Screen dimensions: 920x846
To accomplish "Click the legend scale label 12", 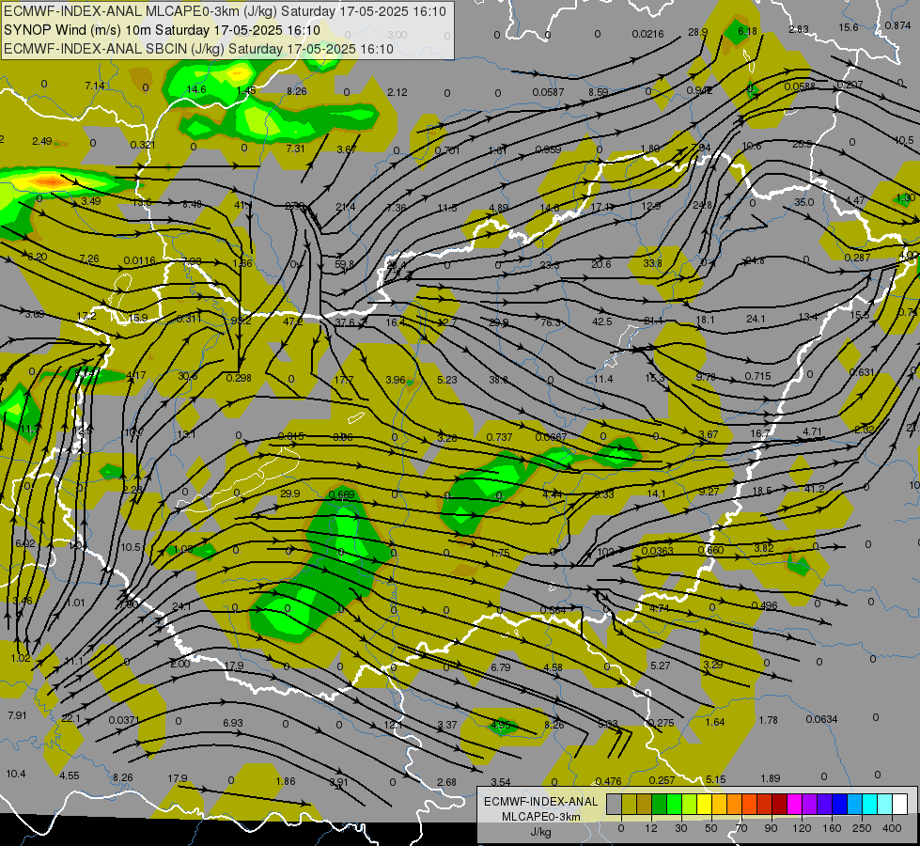I will 651,828.
